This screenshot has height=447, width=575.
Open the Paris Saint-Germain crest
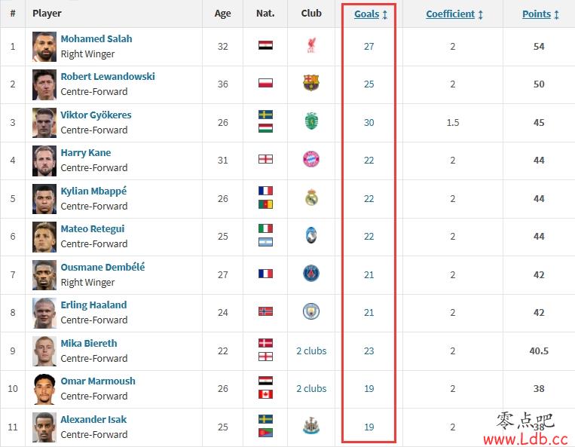pos(311,274)
